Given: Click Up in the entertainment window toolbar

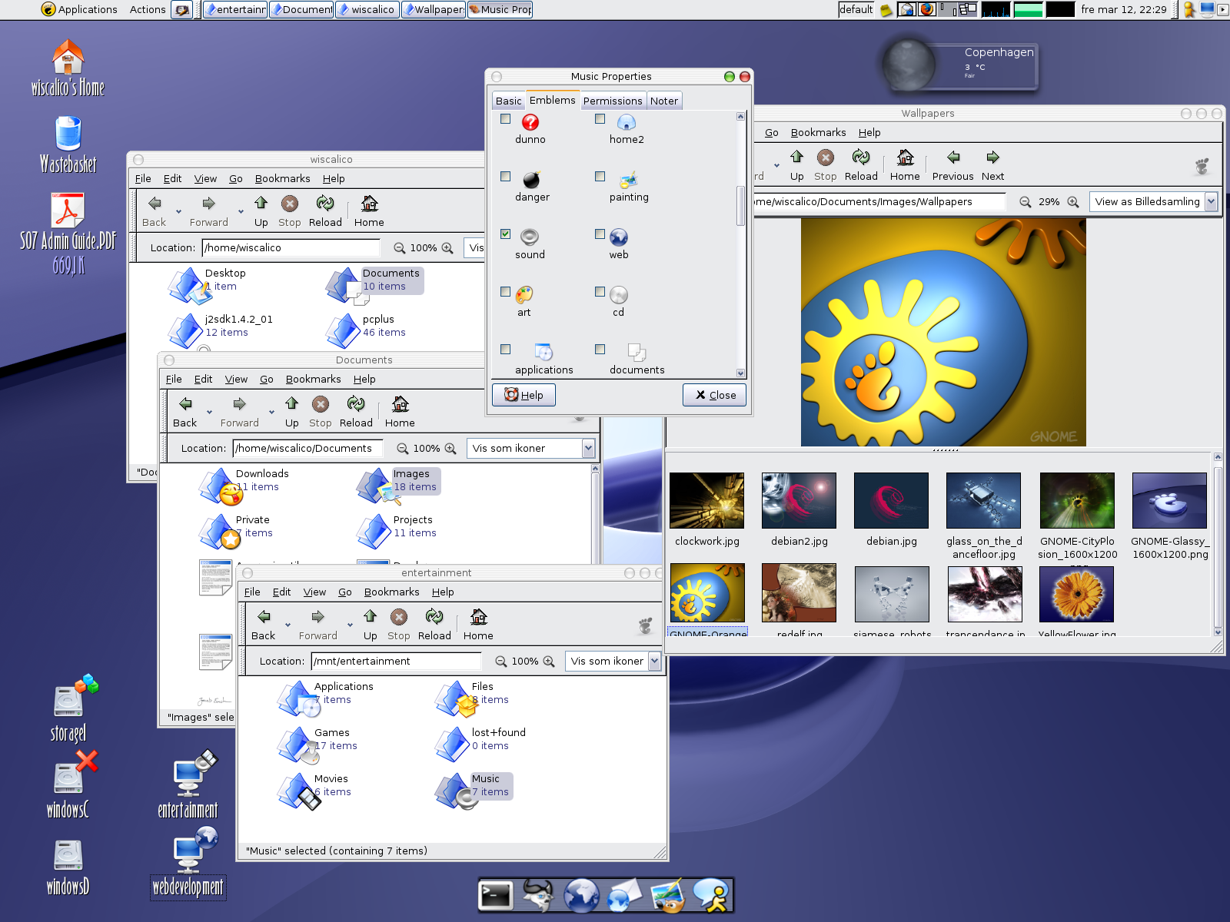Looking at the screenshot, I should (x=370, y=625).
